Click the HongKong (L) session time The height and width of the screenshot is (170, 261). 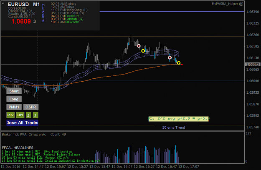tap(69, 10)
